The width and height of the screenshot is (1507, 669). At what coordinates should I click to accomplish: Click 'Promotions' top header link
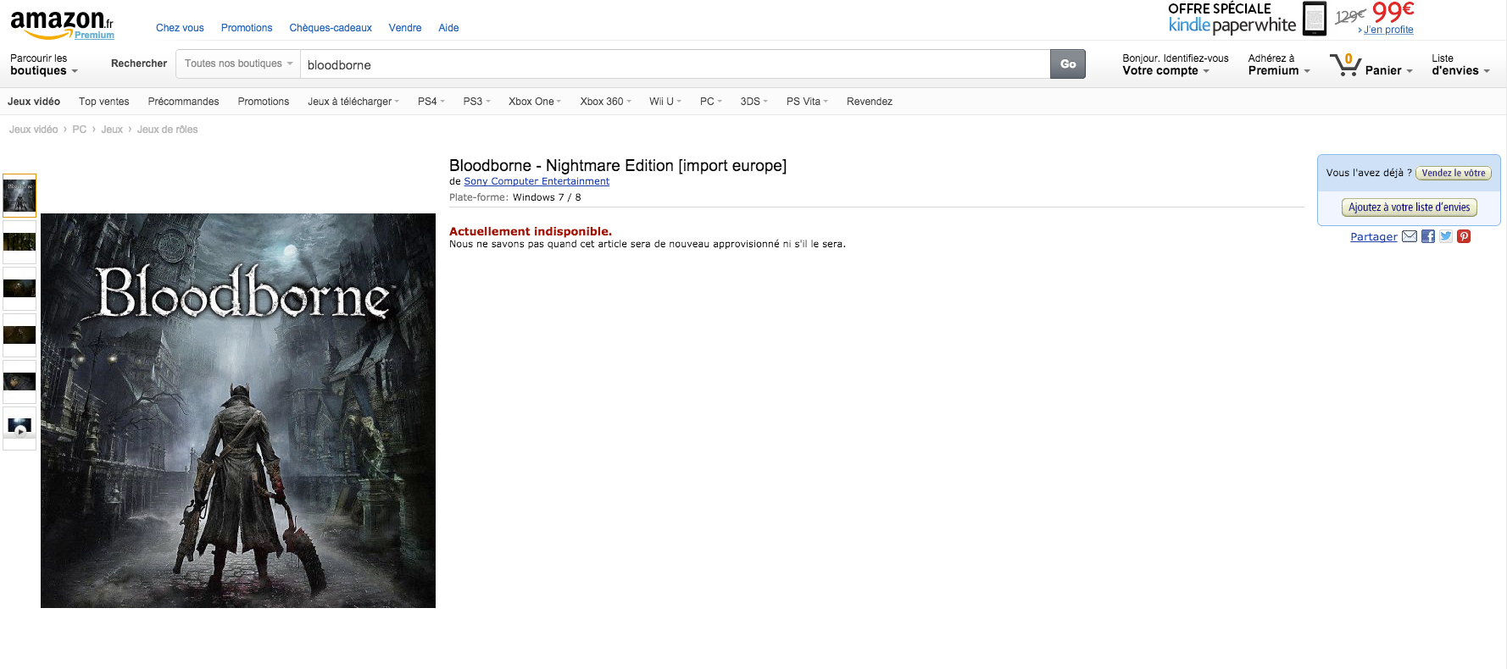click(x=247, y=28)
